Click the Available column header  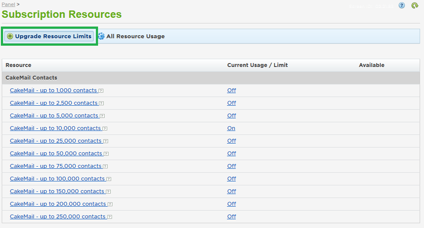pyautogui.click(x=372, y=65)
